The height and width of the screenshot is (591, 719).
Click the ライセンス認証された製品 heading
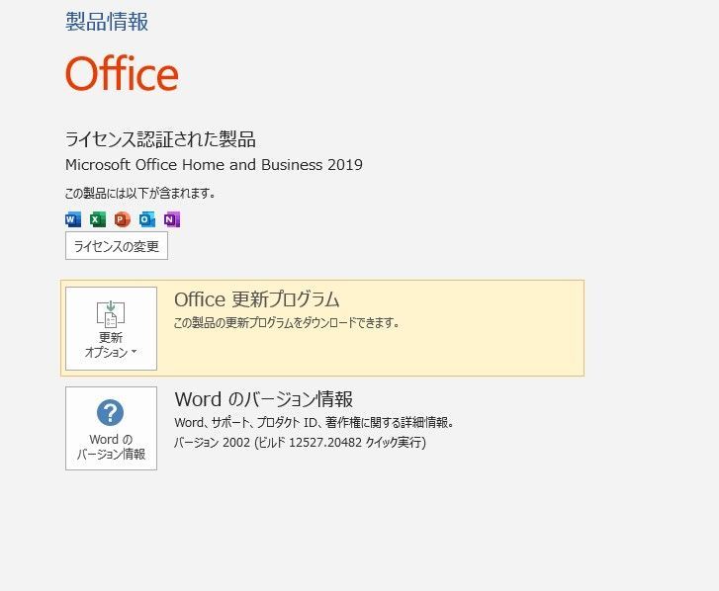[160, 139]
